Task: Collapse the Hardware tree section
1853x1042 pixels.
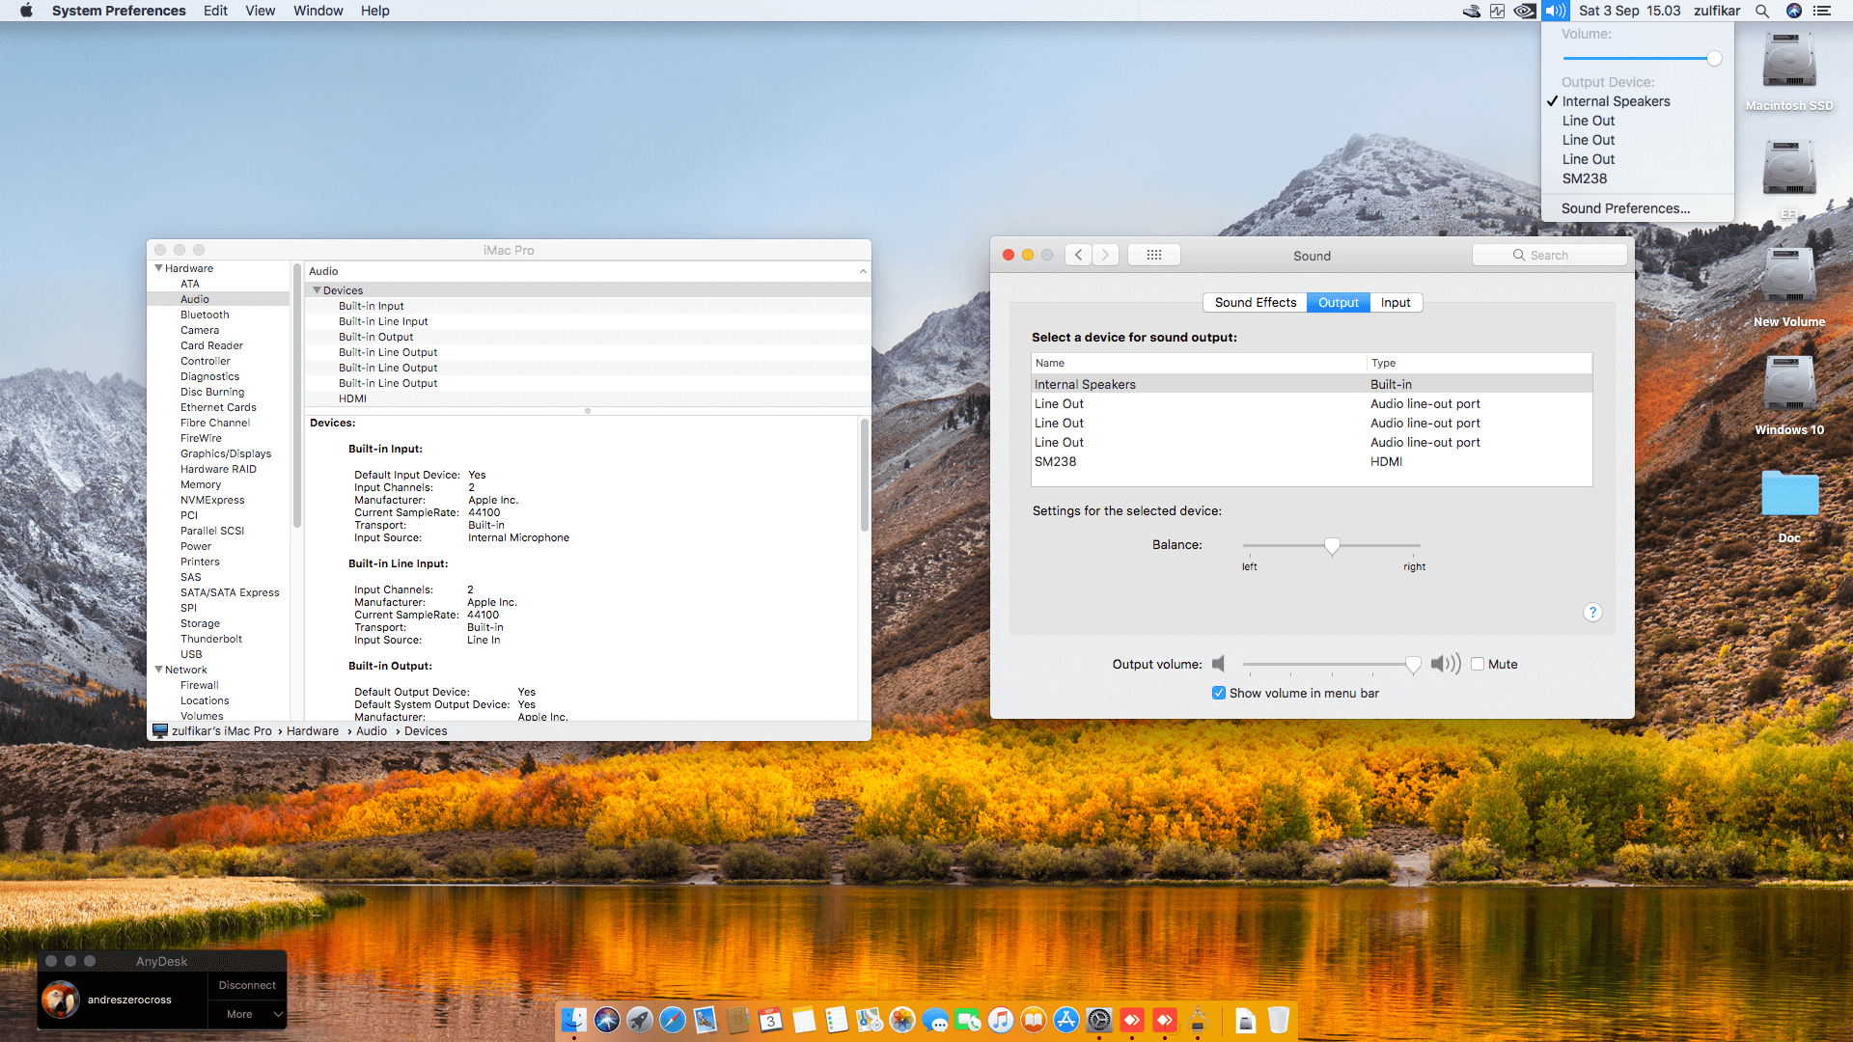Action: tap(158, 268)
